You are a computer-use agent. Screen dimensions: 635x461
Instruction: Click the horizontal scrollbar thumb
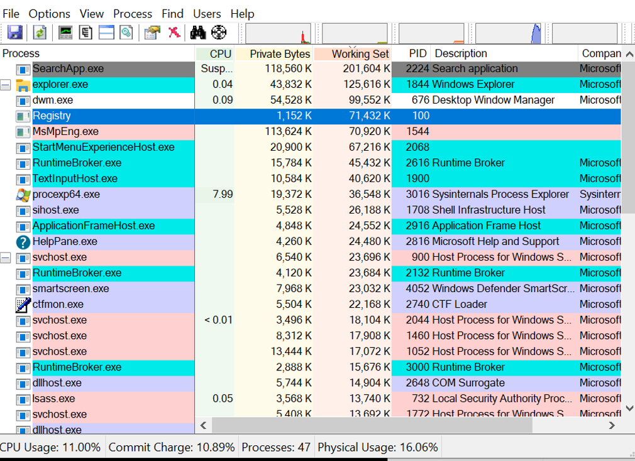click(x=372, y=425)
